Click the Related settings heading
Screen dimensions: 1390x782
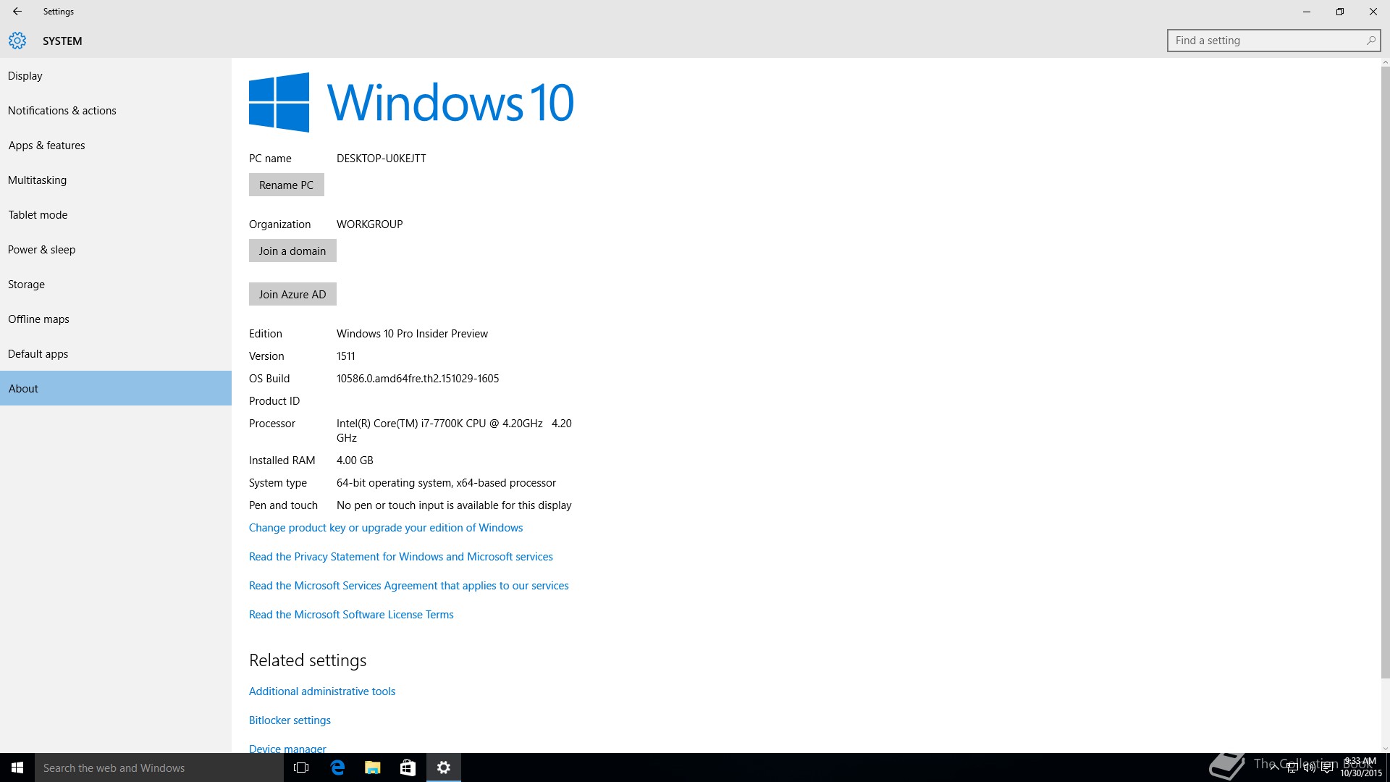coord(308,660)
